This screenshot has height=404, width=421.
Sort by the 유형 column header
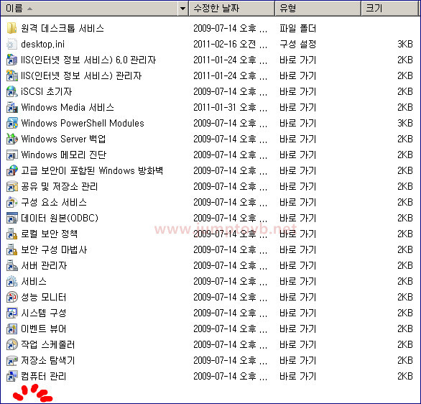(318, 9)
